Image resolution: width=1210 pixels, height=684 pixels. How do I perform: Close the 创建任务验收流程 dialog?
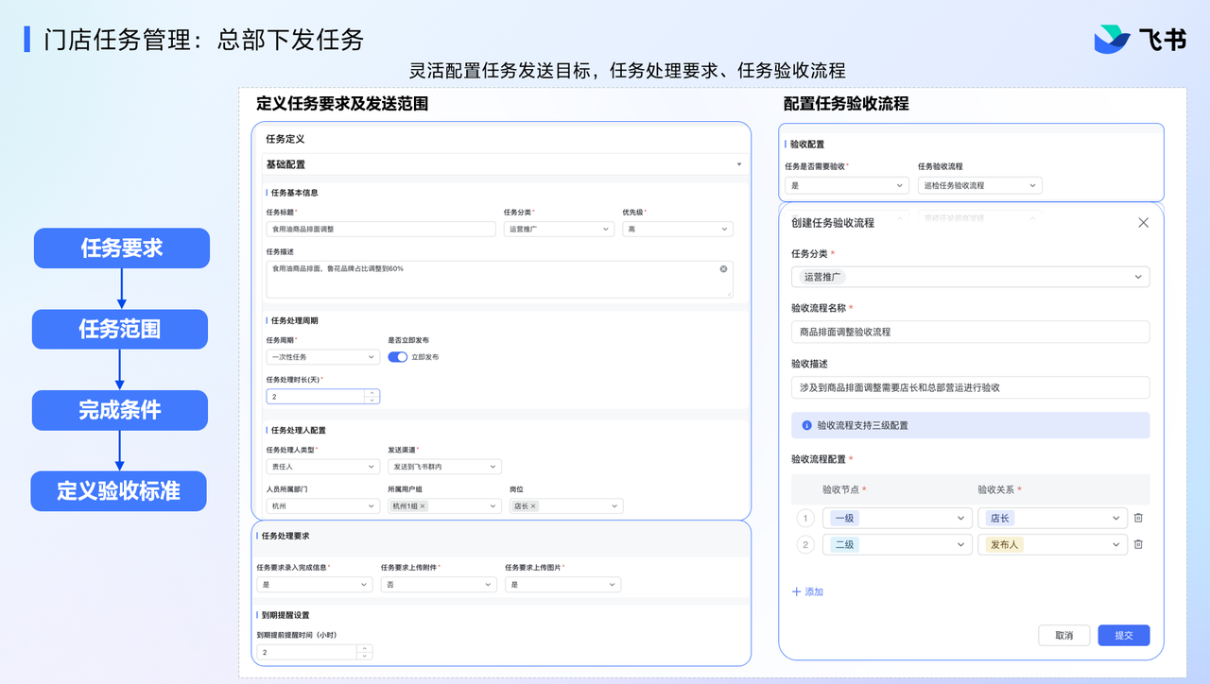tap(1143, 223)
